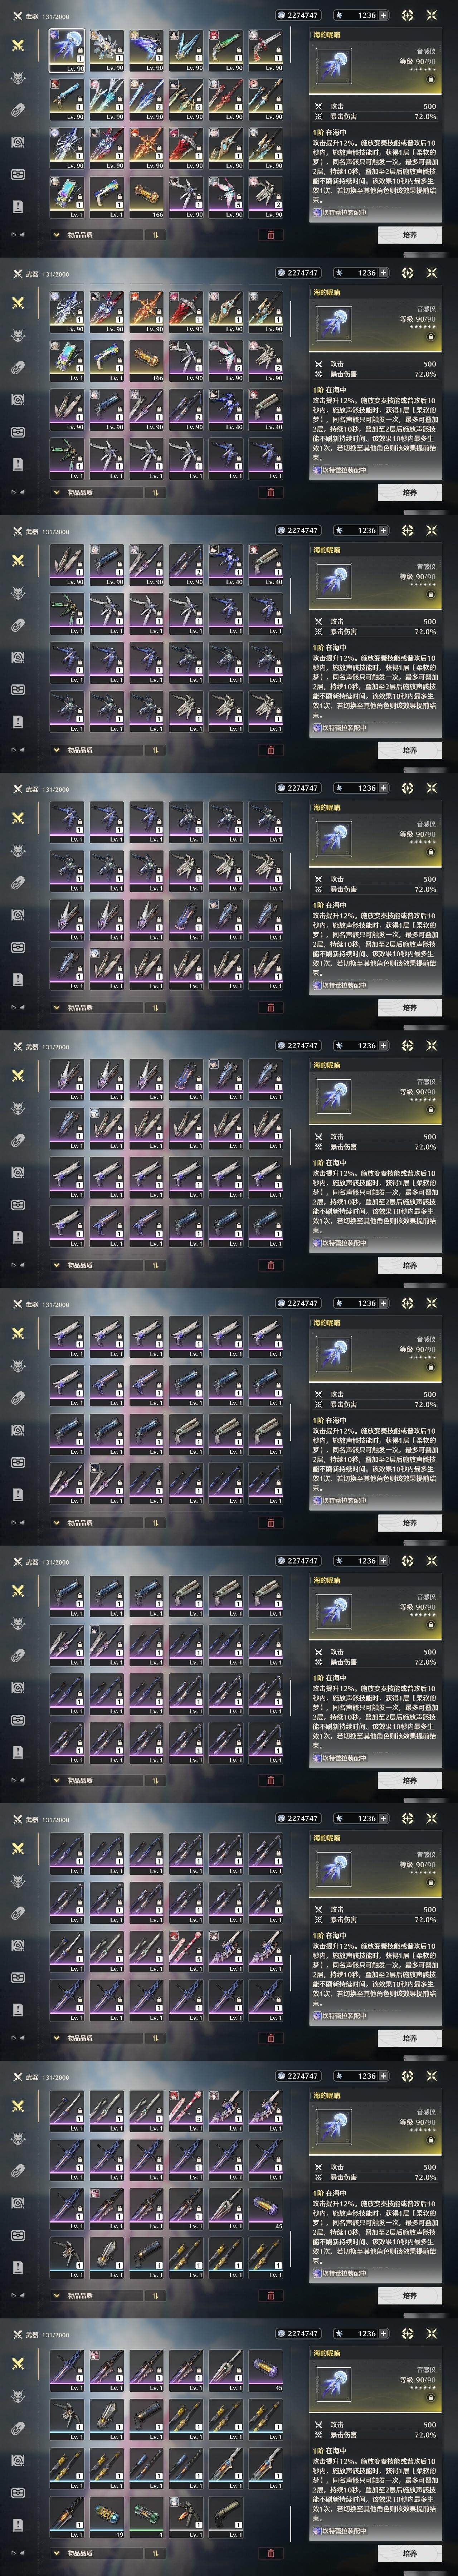The width and height of the screenshot is (458, 2576).
Task: Open the Echoes monster-head tab in topmost panel
Action: [18, 78]
